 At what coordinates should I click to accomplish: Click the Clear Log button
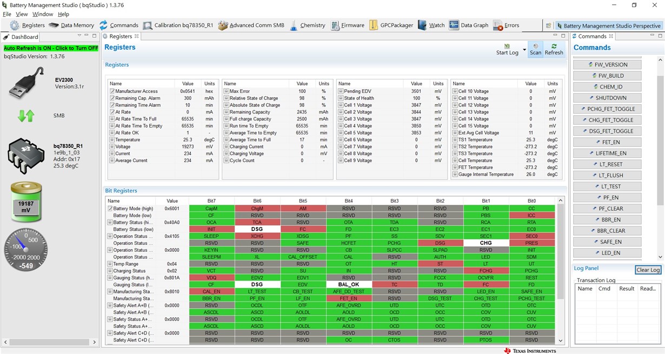(x=648, y=270)
